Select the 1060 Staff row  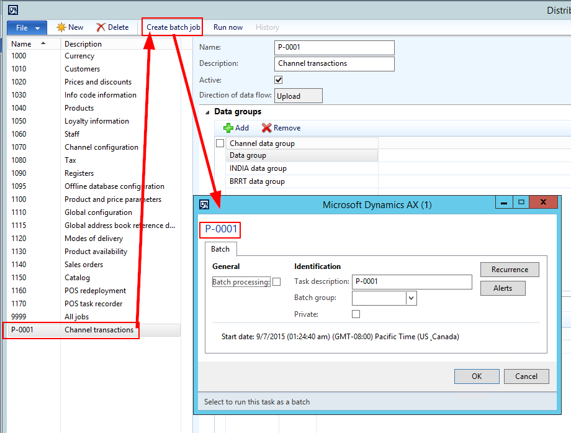tap(94, 134)
